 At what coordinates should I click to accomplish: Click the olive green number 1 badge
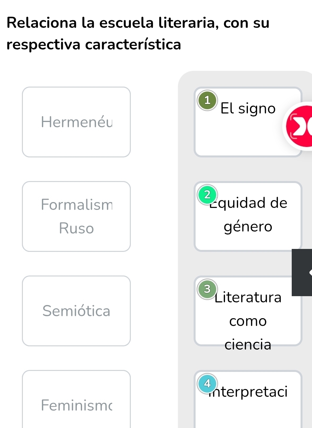tap(207, 100)
